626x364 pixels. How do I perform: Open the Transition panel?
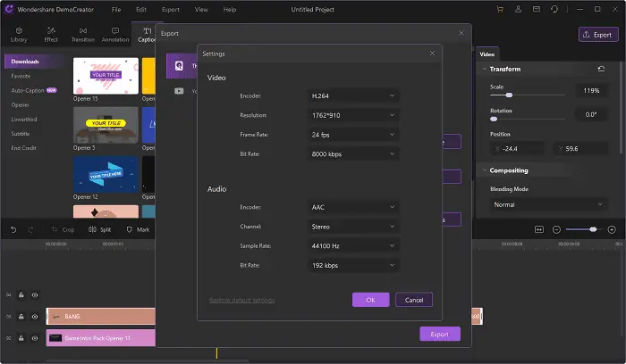click(83, 35)
